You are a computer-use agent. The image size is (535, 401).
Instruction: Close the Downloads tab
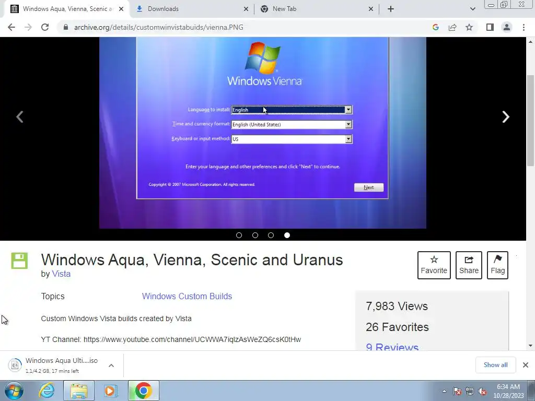[246, 9]
